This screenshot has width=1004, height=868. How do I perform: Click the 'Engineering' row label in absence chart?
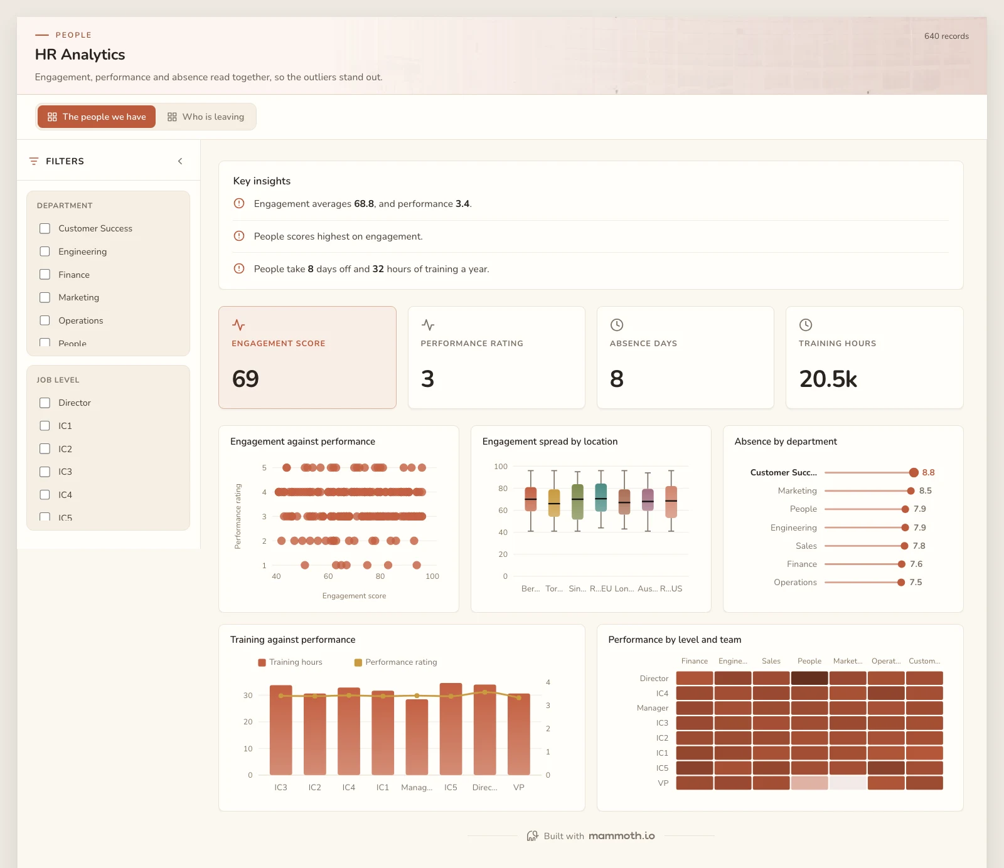793,527
